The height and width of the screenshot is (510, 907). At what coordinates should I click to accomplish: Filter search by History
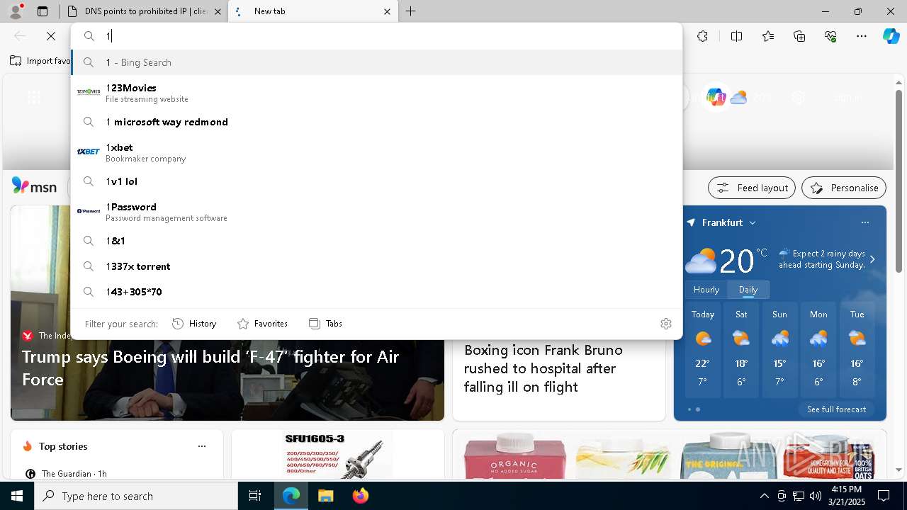pyautogui.click(x=194, y=324)
